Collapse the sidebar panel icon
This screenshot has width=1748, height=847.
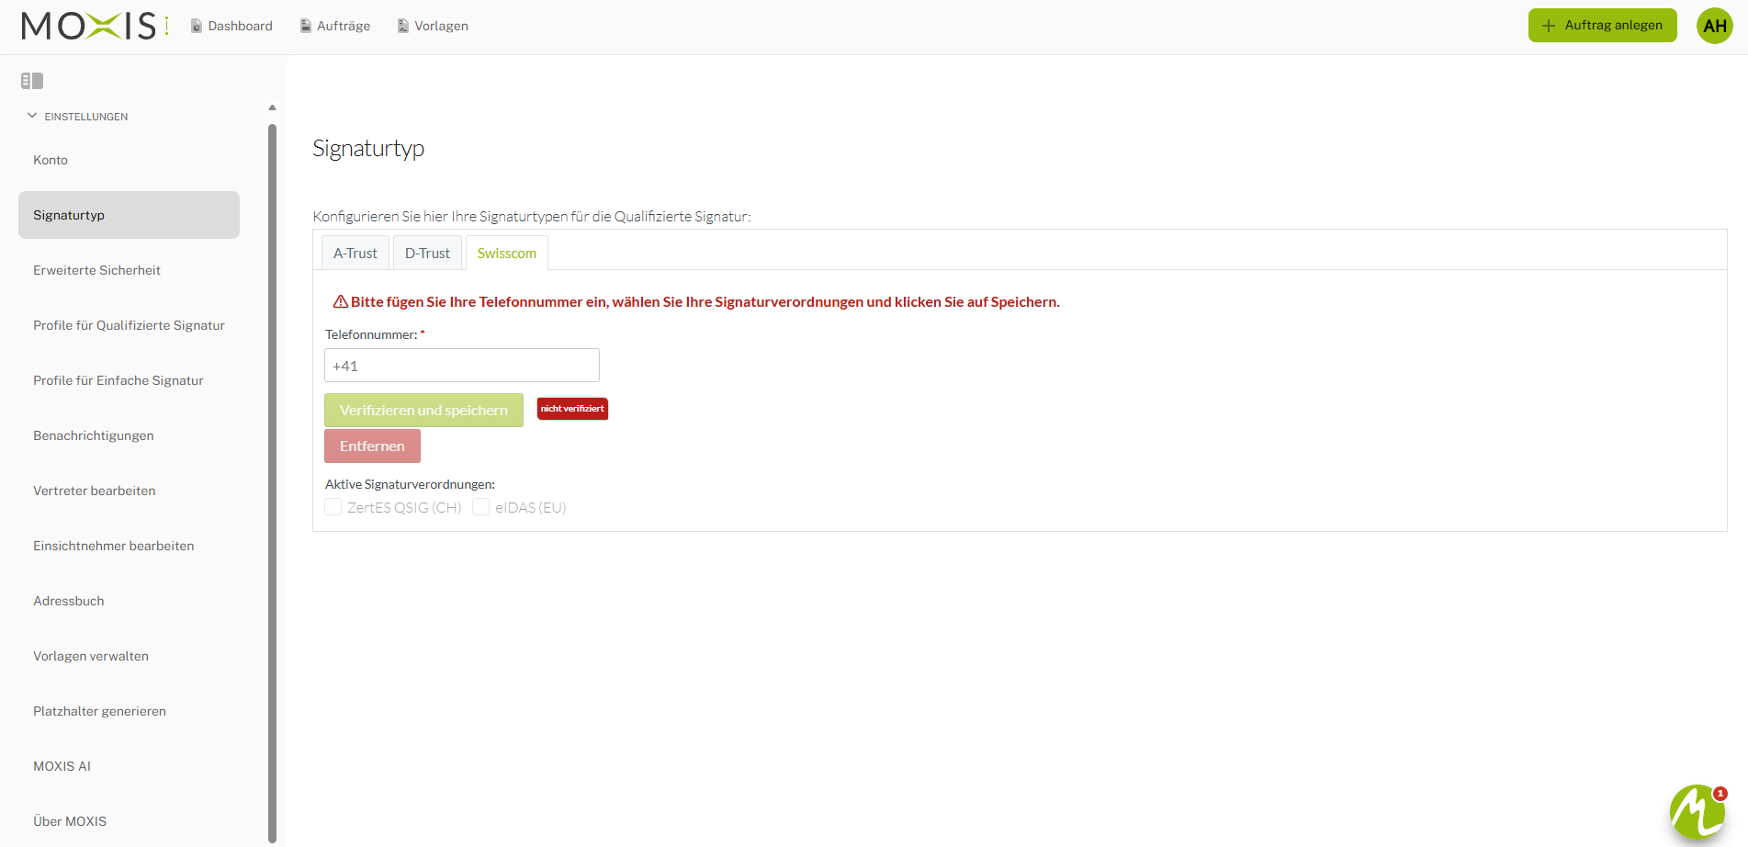coord(32,81)
